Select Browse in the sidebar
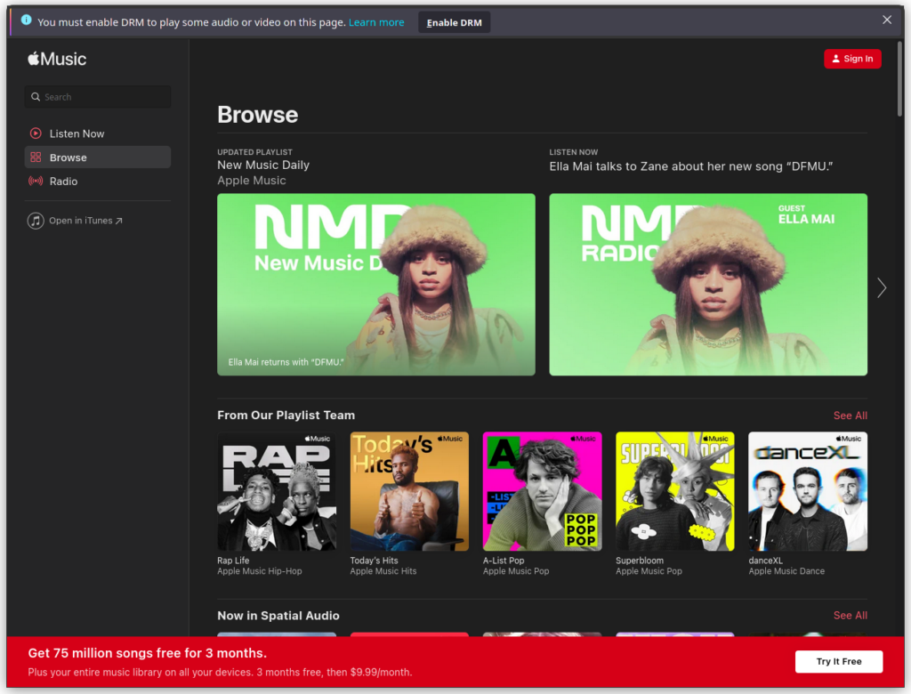Screen dimensions: 911x694 point(98,157)
